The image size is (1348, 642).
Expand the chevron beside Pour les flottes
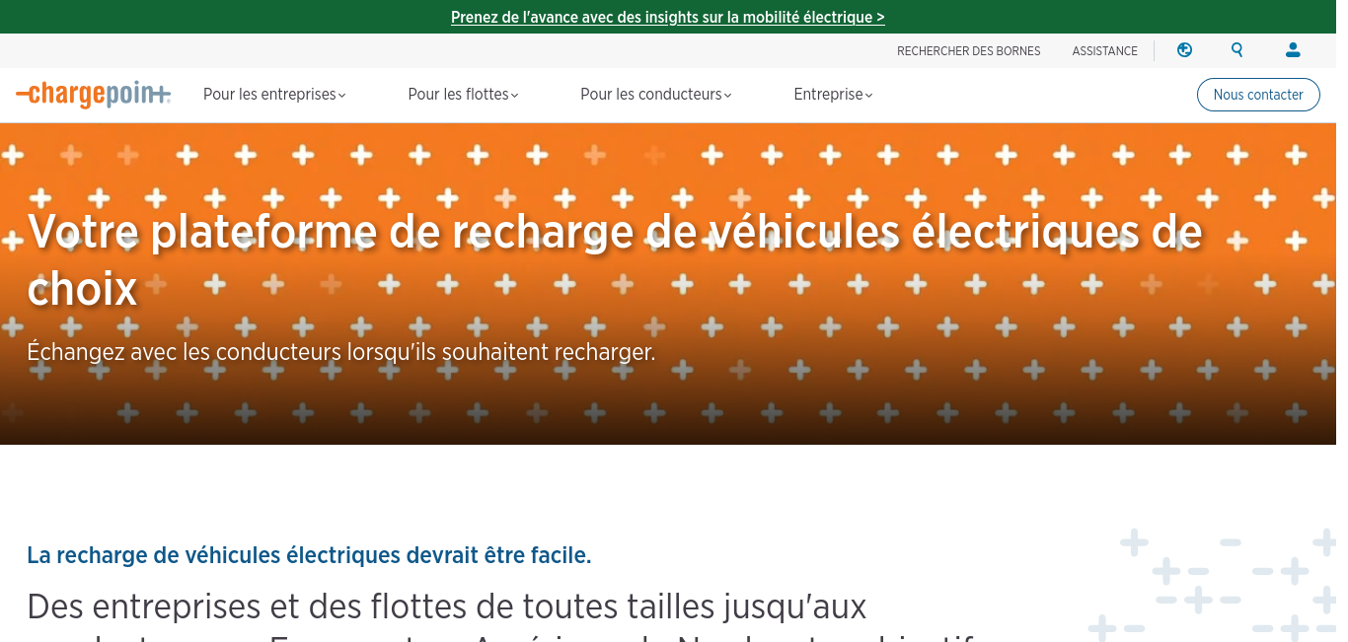[x=515, y=96]
